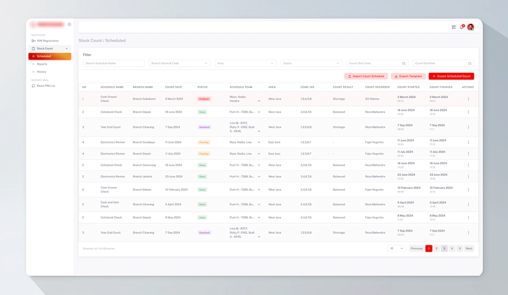This screenshot has height=295, width=508.
Task: Click the Count Recorder column header
Action: click(377, 87)
